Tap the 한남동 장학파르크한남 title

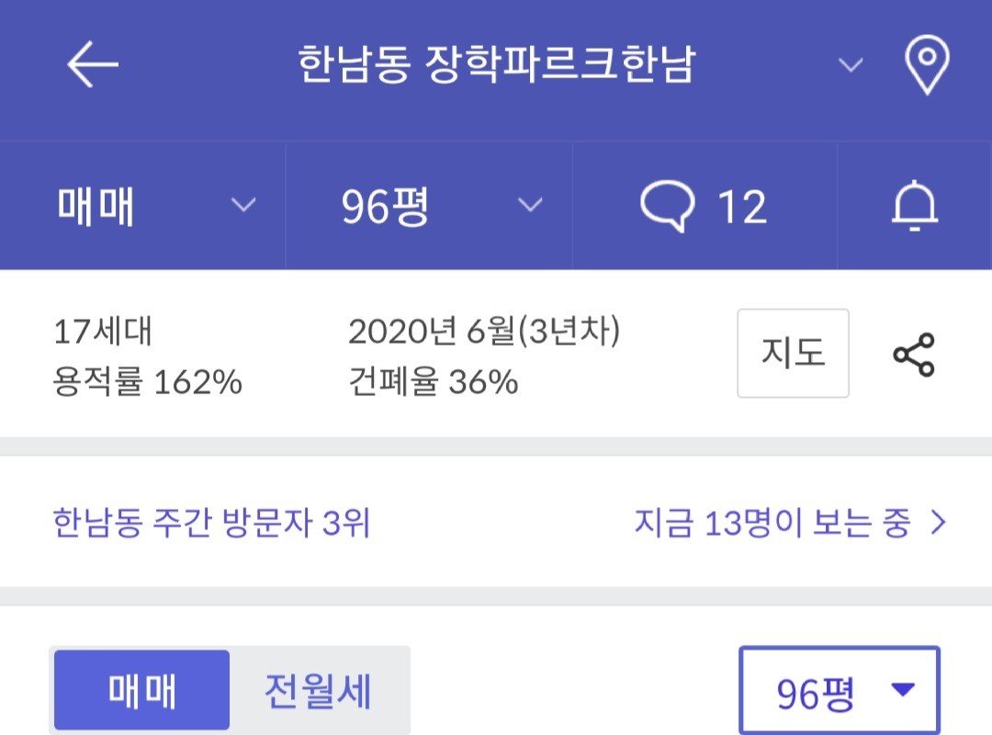pos(496,65)
